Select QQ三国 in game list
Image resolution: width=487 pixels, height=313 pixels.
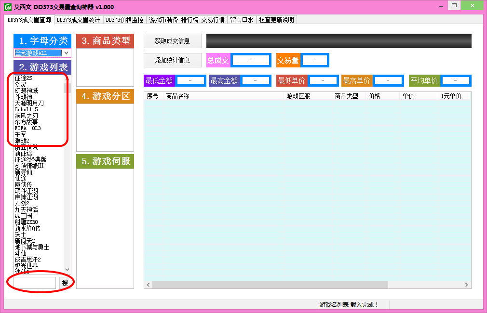click(x=23, y=216)
